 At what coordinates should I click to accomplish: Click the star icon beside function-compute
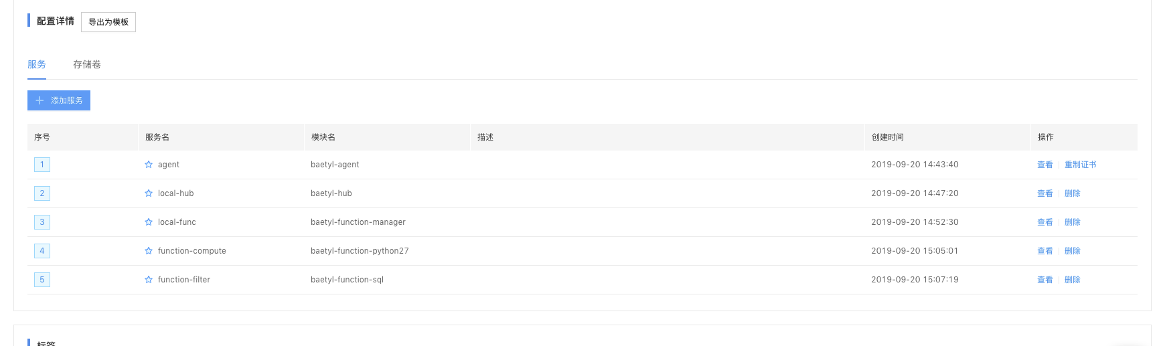pyautogui.click(x=149, y=251)
